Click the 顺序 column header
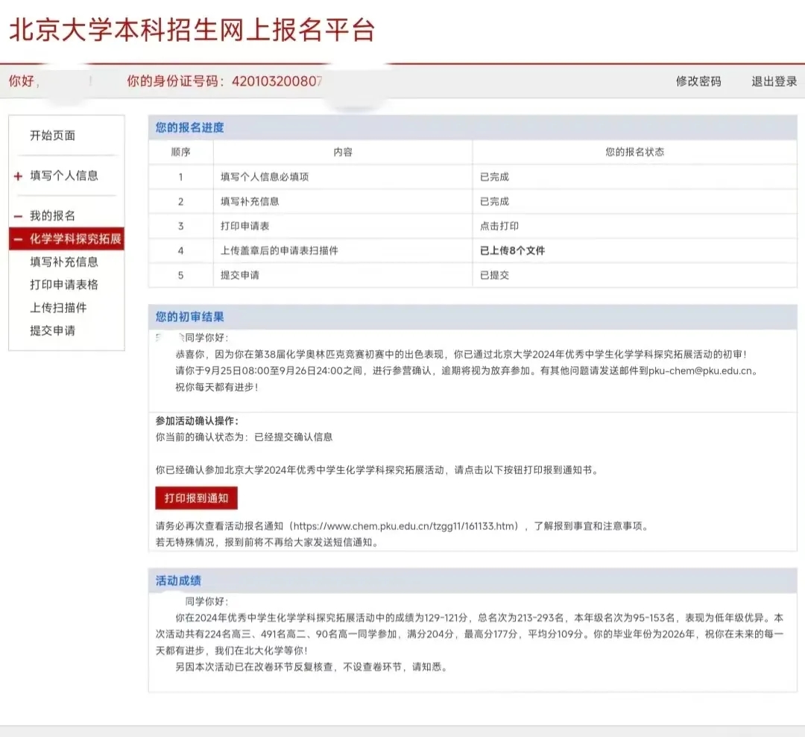The width and height of the screenshot is (805, 737). click(x=180, y=152)
